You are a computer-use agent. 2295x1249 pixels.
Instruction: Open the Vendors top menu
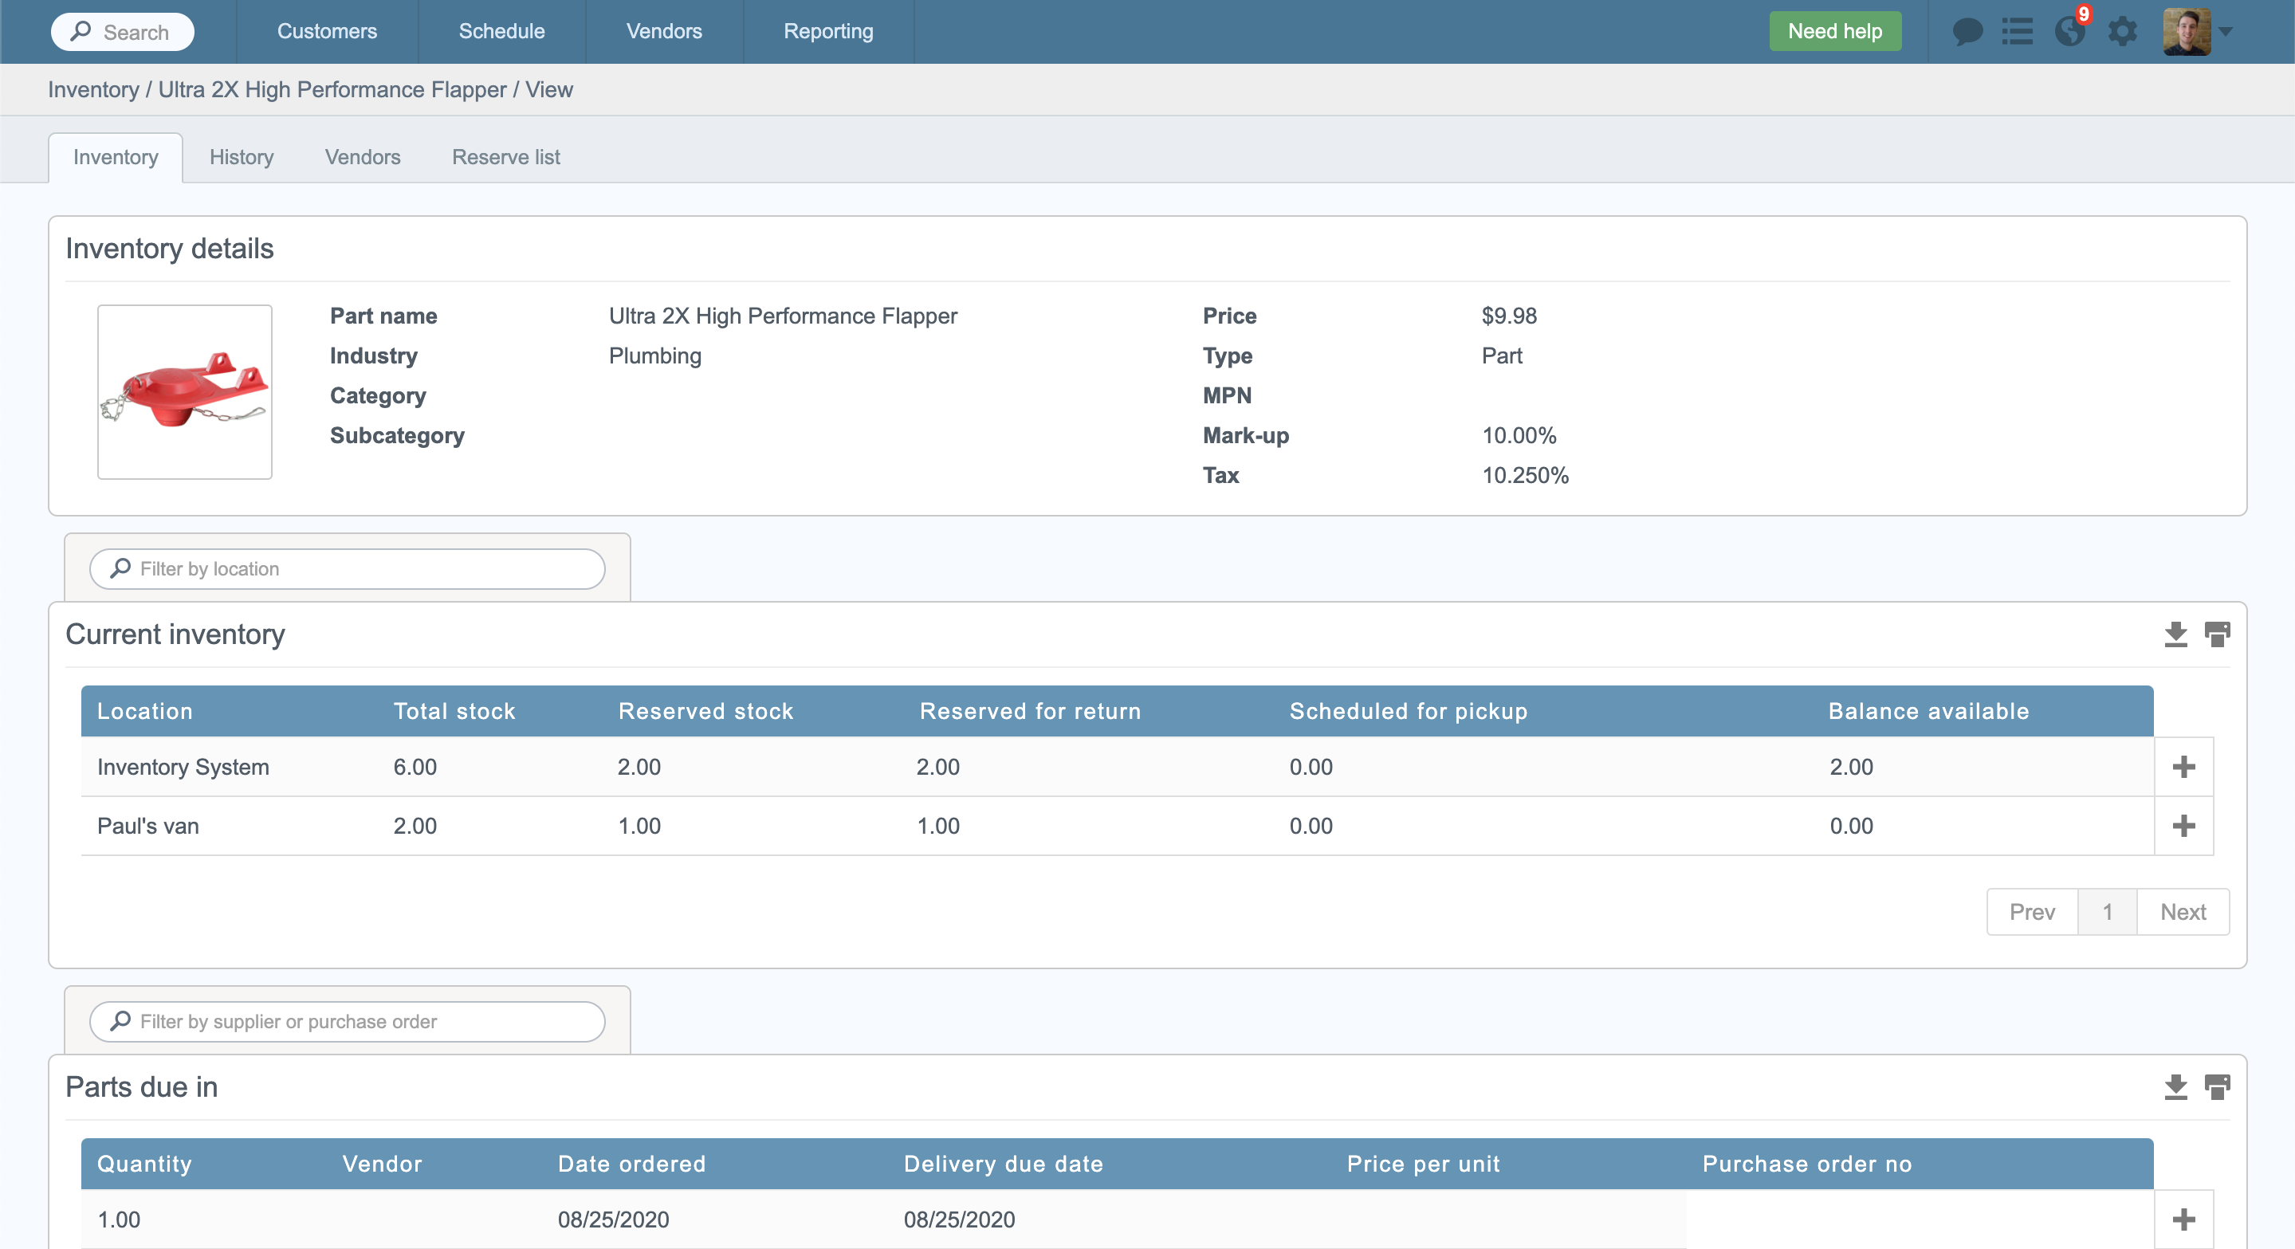pos(664,31)
